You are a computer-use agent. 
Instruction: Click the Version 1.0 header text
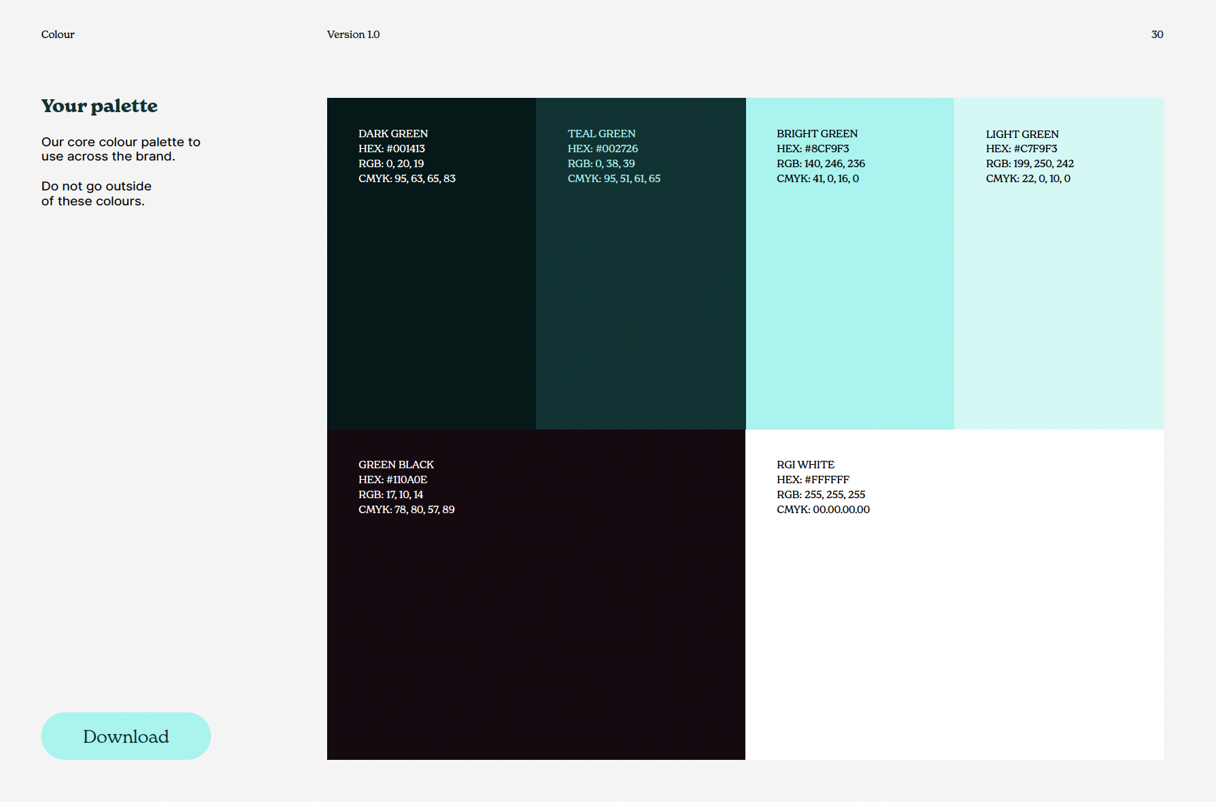click(x=353, y=35)
